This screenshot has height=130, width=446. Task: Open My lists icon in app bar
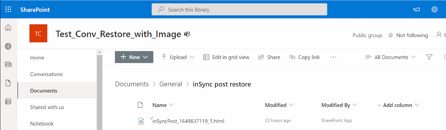(x=8, y=101)
